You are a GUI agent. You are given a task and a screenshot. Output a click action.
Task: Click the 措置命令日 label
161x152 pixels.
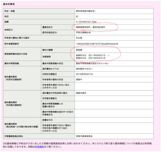coord(47,120)
